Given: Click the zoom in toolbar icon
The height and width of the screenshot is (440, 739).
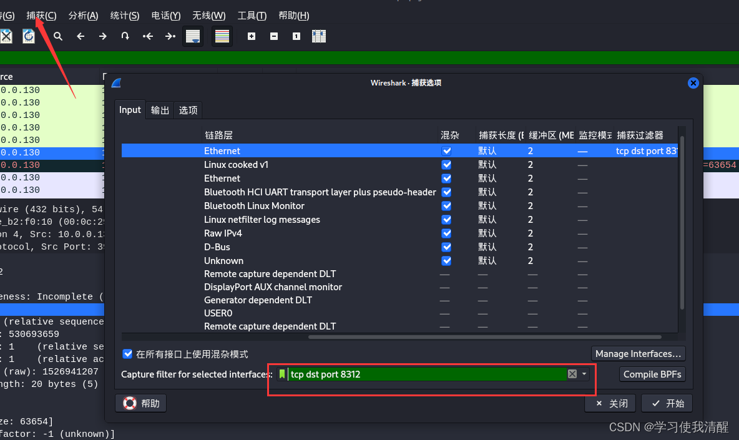Looking at the screenshot, I should point(252,36).
